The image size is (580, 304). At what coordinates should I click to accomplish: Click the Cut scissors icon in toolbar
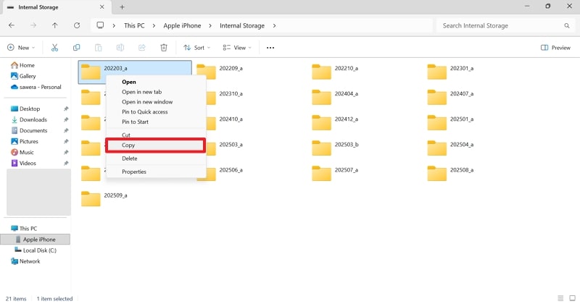(x=55, y=48)
